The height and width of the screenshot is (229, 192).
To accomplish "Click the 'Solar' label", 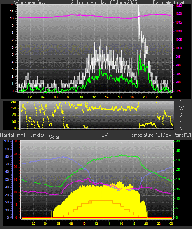I will pos(54,137).
